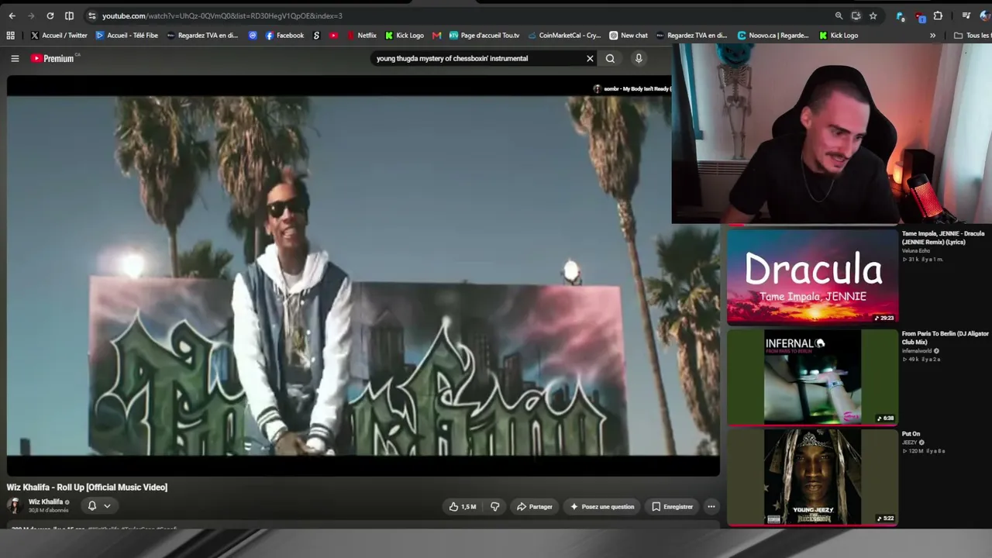
Task: Open the Gmail bookmark icon
Action: click(x=437, y=35)
